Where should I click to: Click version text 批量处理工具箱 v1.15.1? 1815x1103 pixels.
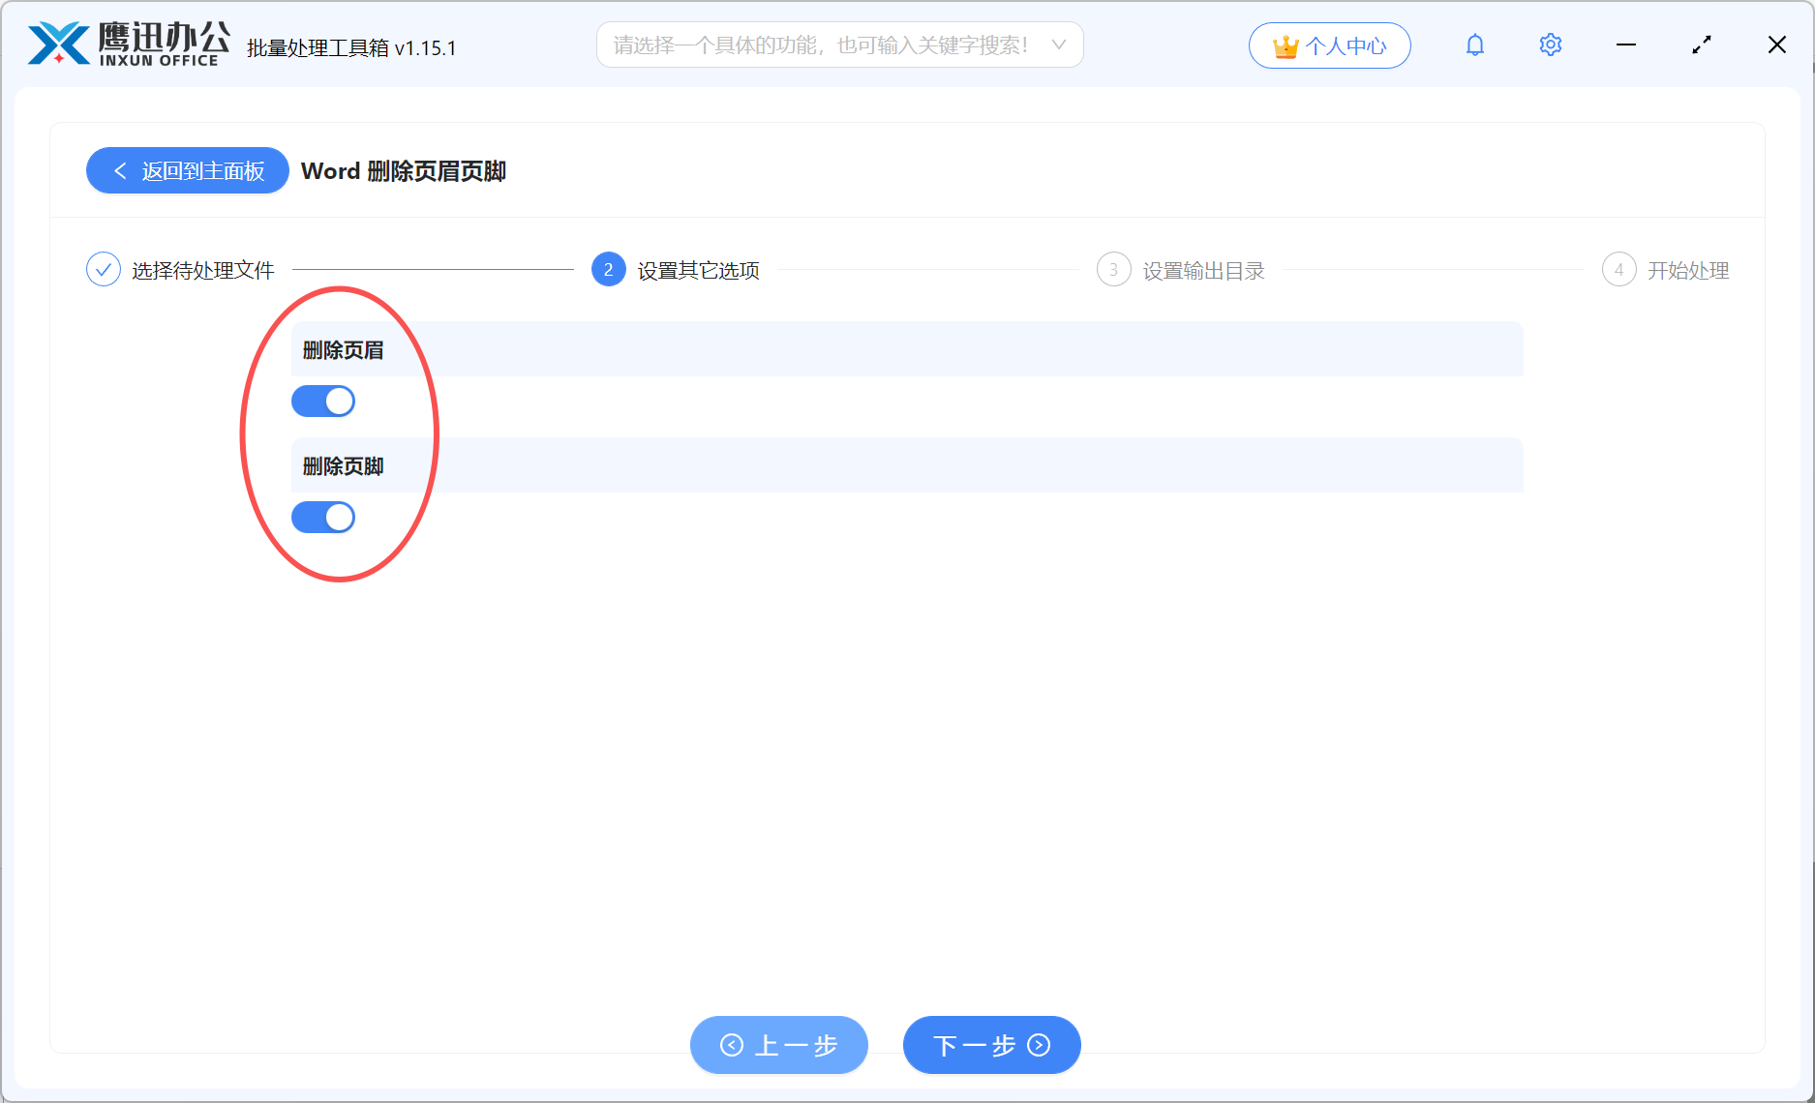tap(351, 47)
